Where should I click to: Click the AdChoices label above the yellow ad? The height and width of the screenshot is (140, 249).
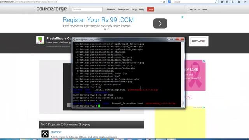pos(199,108)
